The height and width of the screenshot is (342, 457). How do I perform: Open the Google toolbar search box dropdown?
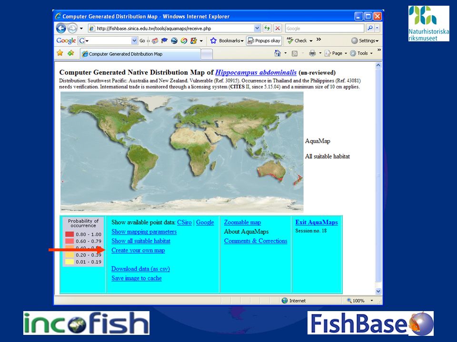point(134,41)
